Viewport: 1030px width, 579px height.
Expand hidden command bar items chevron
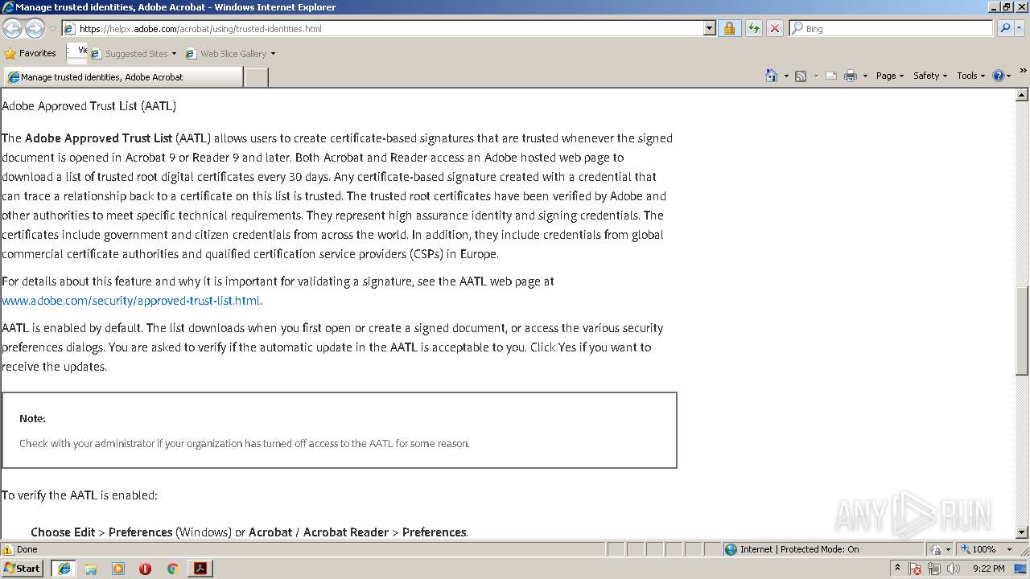[x=1024, y=71]
